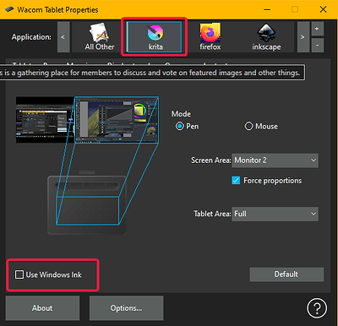Add an application with the plus button
The width and height of the screenshot is (338, 326).
tap(317, 29)
